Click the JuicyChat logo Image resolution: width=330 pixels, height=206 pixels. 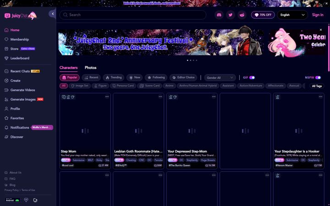[21, 16]
